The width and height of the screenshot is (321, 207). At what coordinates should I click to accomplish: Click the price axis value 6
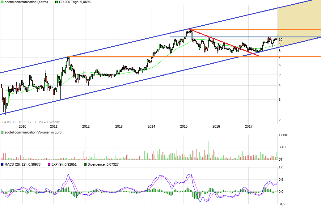pos(280,65)
